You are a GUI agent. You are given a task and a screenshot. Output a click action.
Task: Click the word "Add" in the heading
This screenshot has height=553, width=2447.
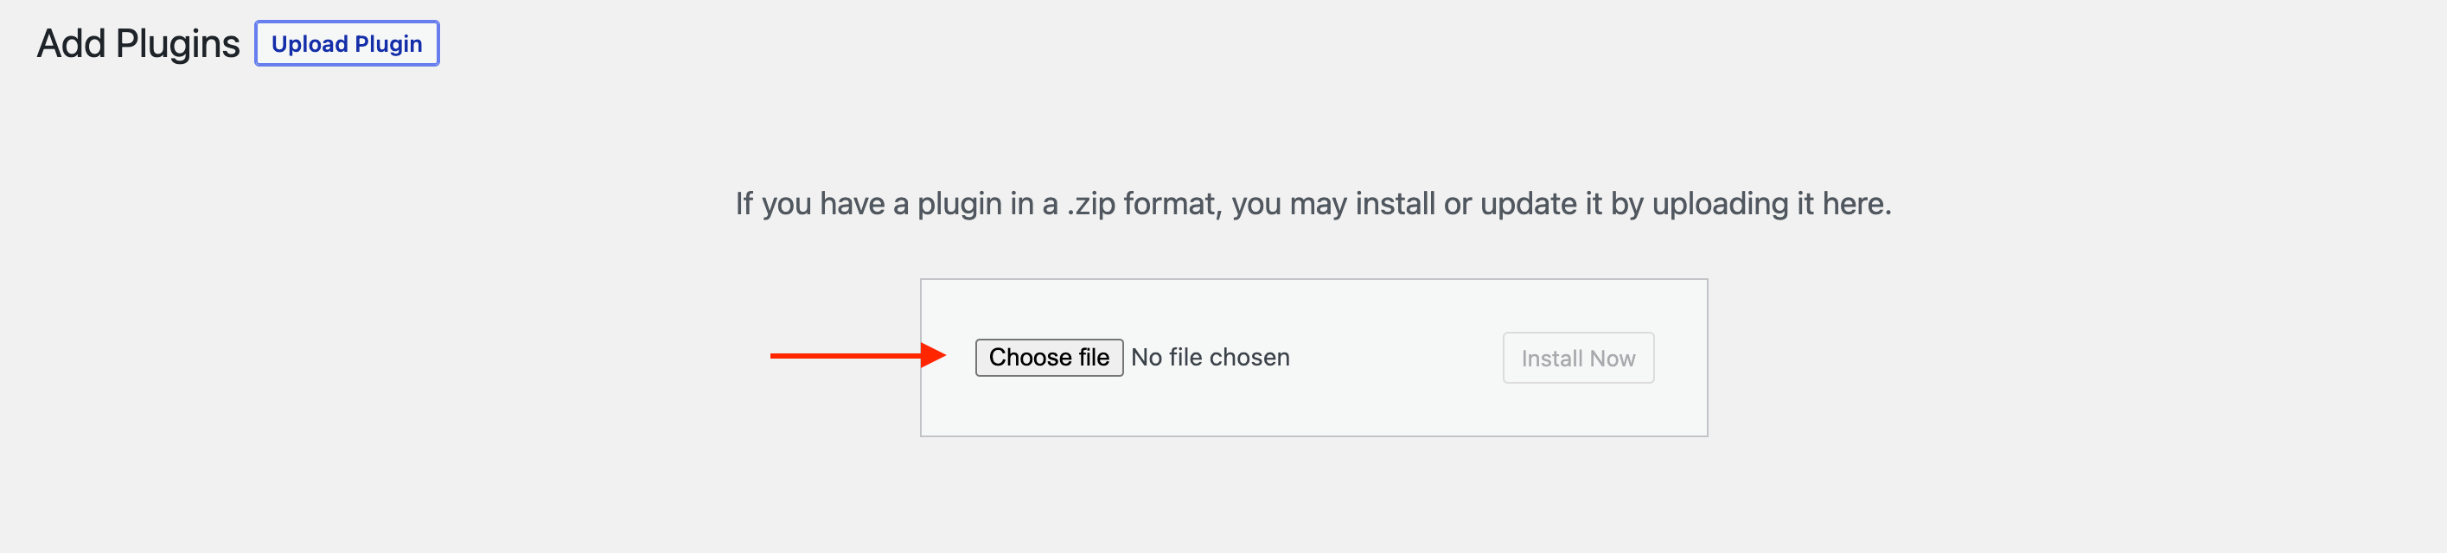[x=71, y=43]
